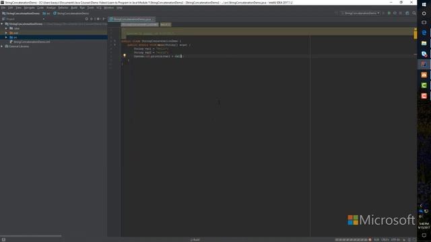Viewport: 431px width, 242px height.
Task: Click the Cortana search circle icon
Action: pos(424,13)
